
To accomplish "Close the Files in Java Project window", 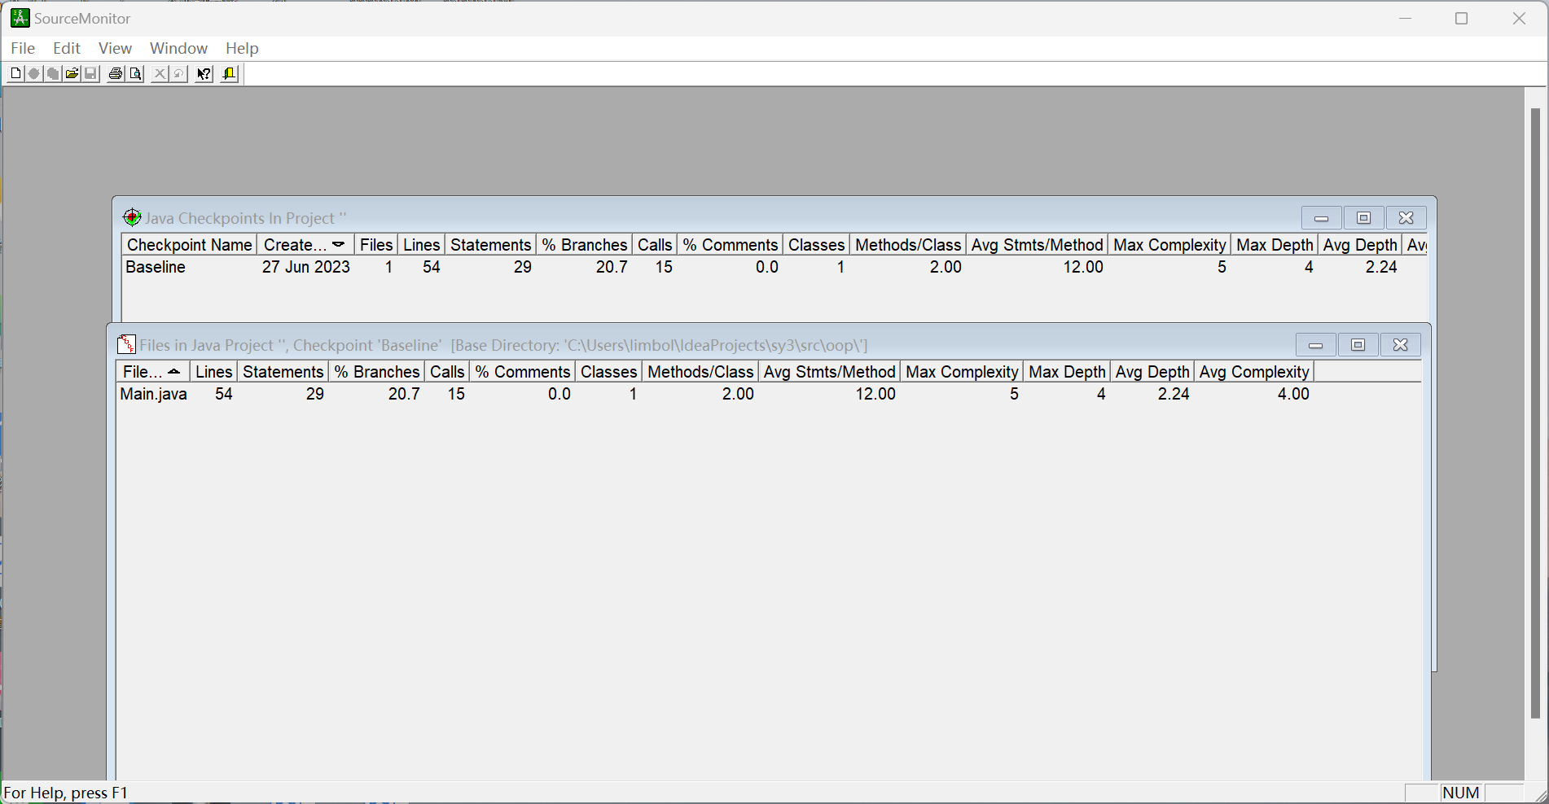I will click(1400, 345).
